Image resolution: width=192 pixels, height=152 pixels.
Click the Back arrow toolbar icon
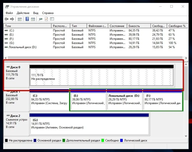6,19
